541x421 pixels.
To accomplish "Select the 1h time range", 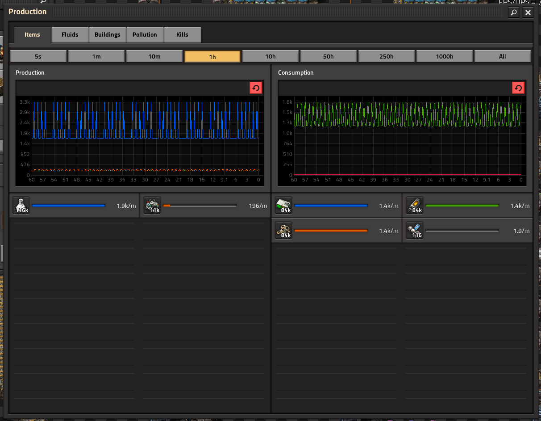I will coord(212,56).
